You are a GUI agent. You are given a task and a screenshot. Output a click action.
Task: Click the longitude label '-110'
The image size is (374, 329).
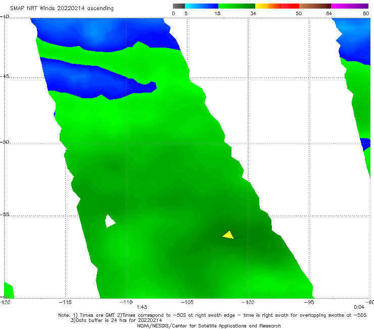(x=126, y=302)
